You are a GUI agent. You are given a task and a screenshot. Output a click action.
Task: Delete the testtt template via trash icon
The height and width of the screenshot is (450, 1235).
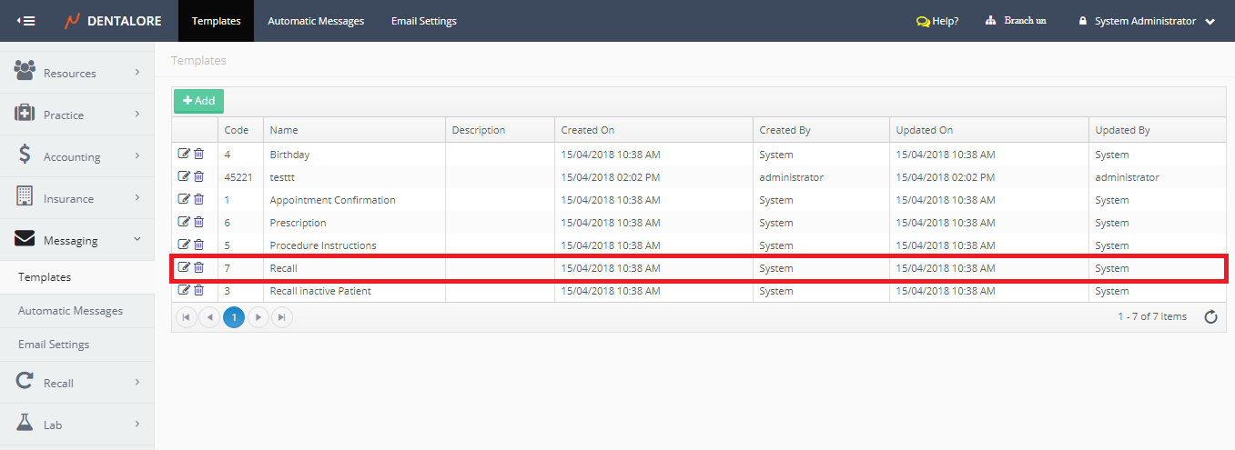[x=198, y=177]
